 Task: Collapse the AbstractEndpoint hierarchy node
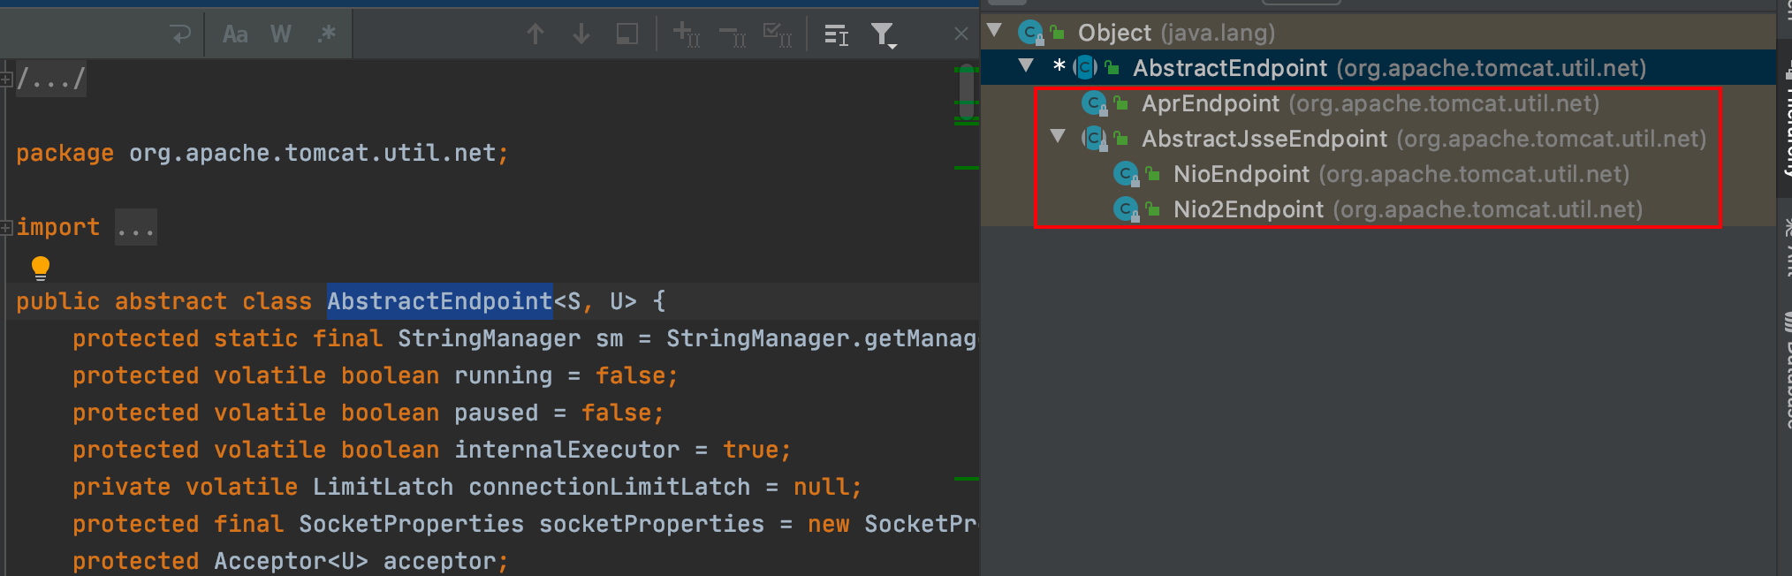point(1026,65)
